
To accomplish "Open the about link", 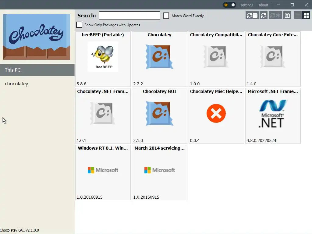I will point(264,5).
